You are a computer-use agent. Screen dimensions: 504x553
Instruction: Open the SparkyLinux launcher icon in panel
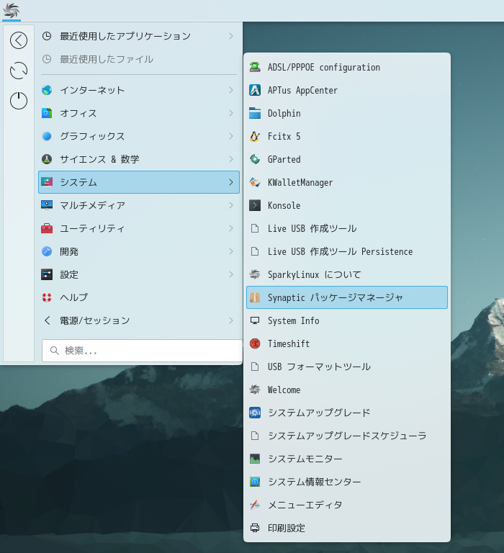(x=12, y=10)
